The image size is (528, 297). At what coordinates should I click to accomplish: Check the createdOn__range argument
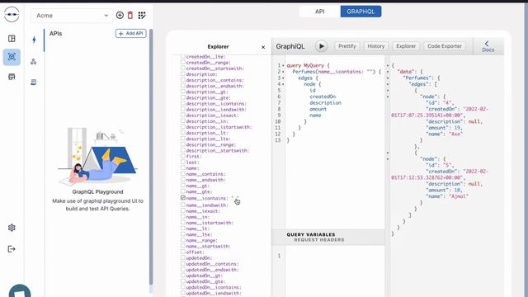[183, 63]
